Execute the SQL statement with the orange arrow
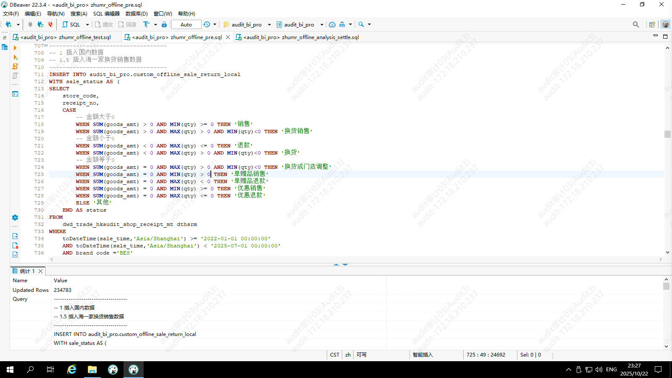This screenshot has width=672, height=378. (x=15, y=48)
